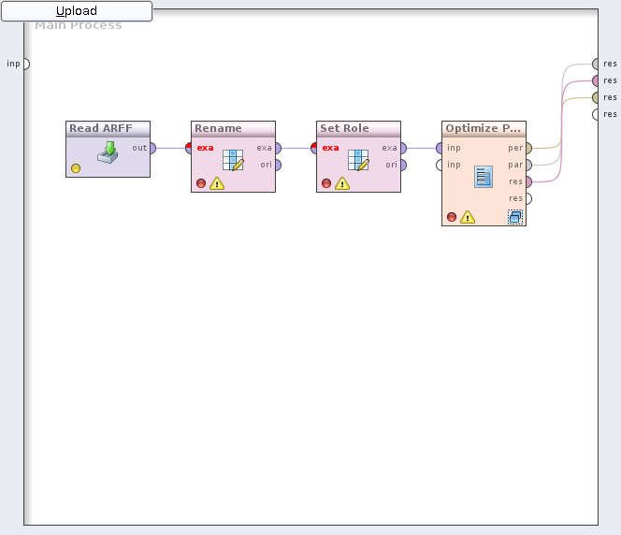Click the first inp port of Optimize Parameters
Screen dimensions: 621x535
(440, 148)
